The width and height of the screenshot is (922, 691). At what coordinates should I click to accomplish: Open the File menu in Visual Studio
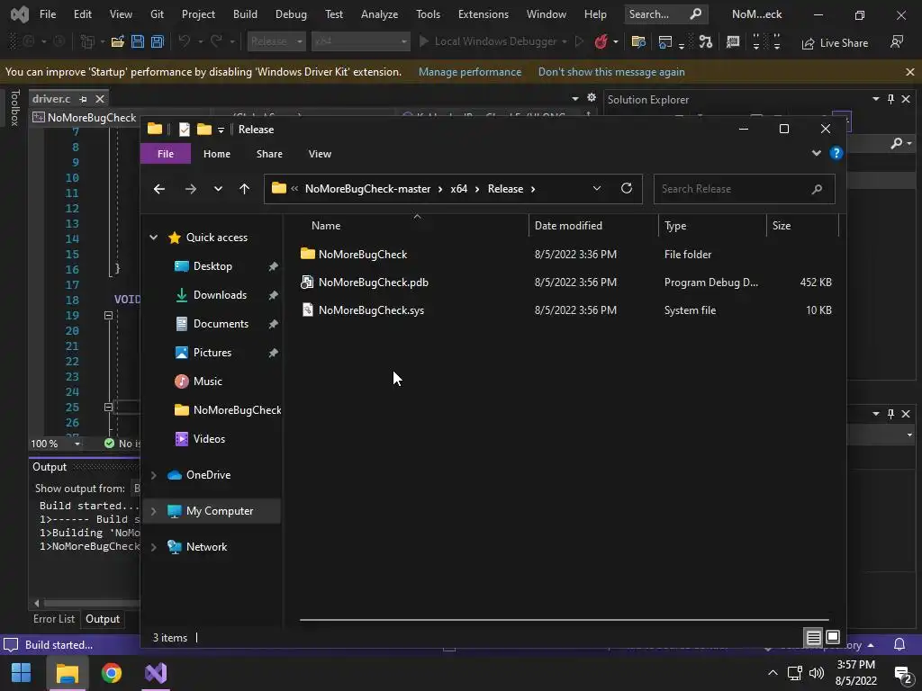[48, 14]
